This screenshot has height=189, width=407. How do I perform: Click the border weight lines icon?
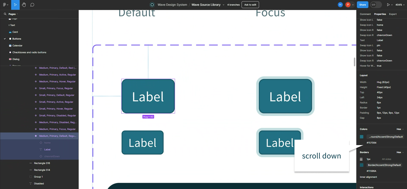tap(361, 159)
